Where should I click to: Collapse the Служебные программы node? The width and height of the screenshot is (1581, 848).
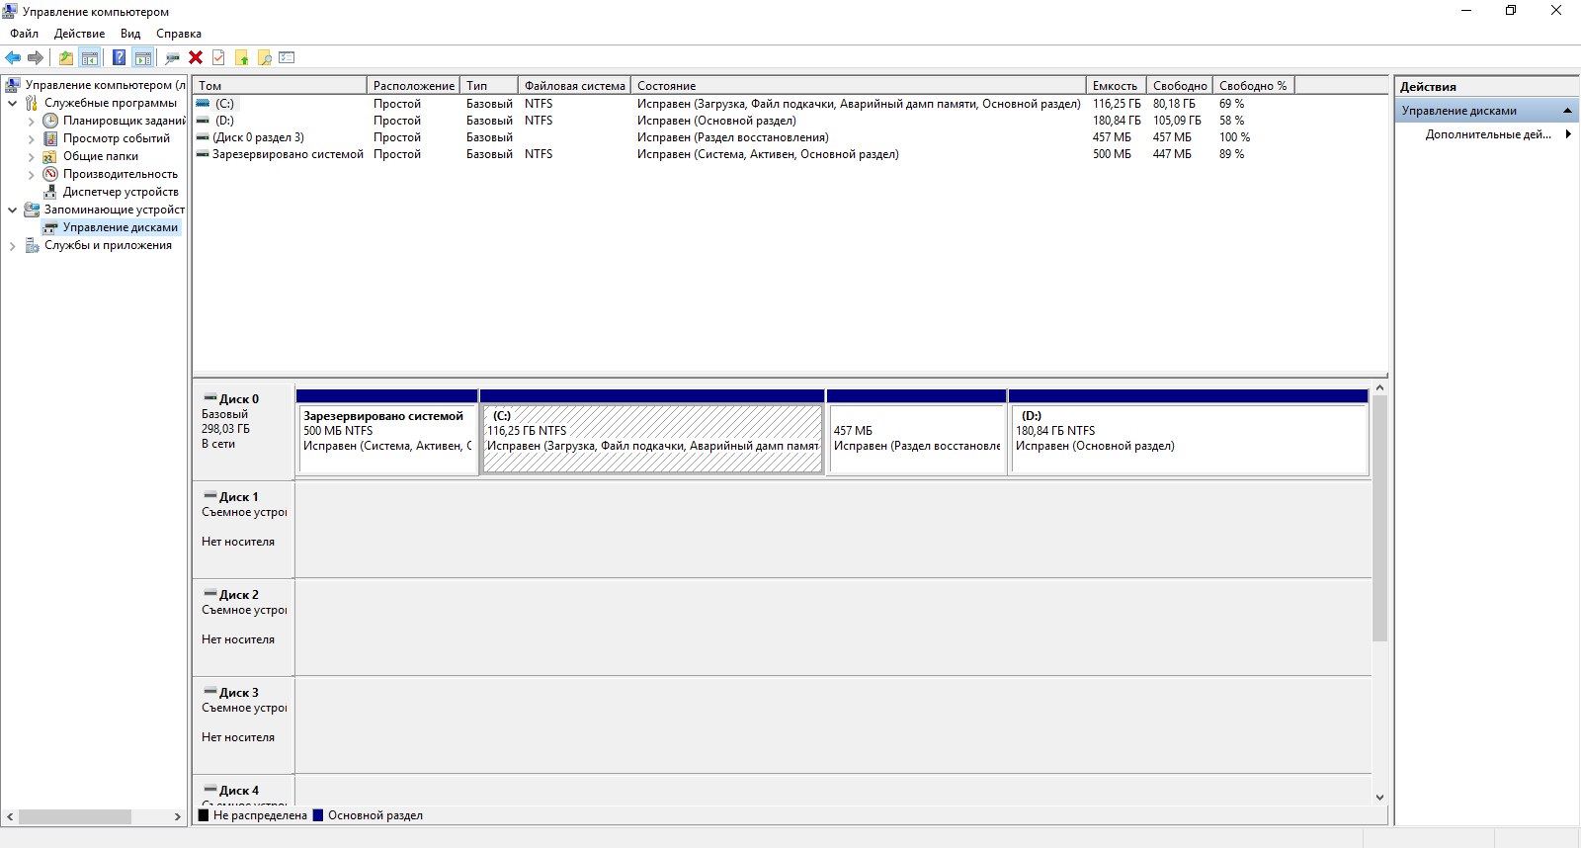point(12,103)
